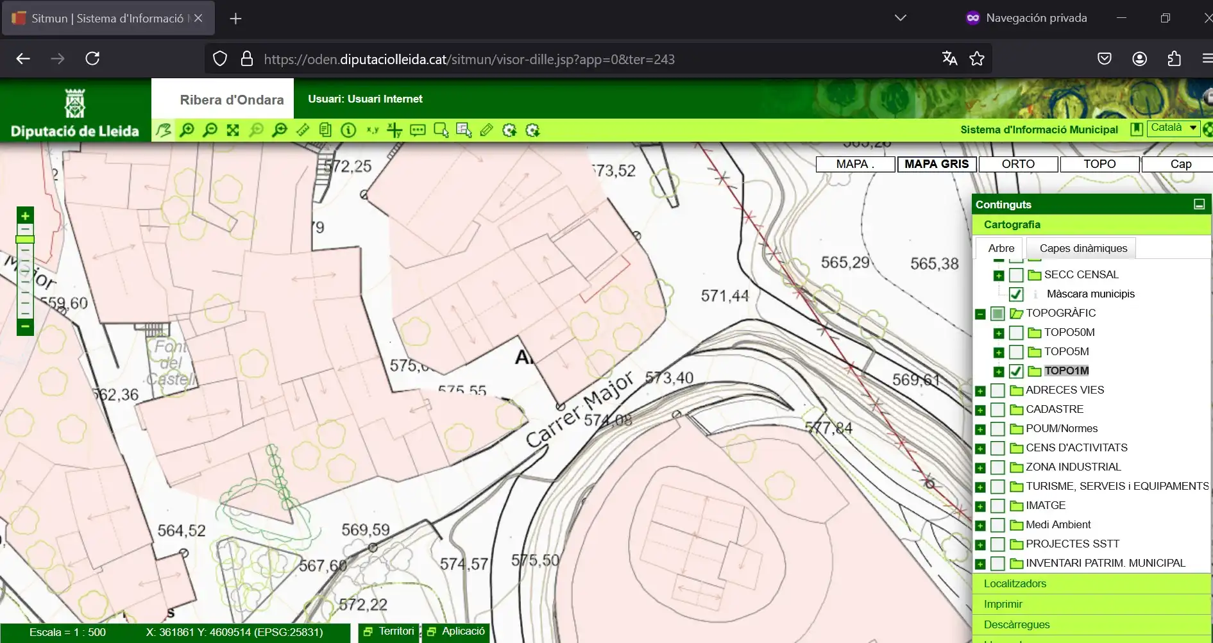The height and width of the screenshot is (643, 1213).
Task: Activate the information query tool
Action: point(348,130)
